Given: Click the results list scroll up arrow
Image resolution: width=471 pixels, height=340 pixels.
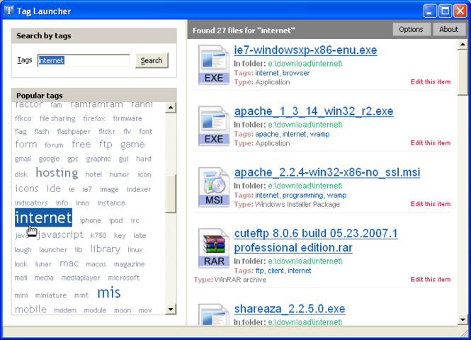Looking at the screenshot, I should tap(463, 45).
